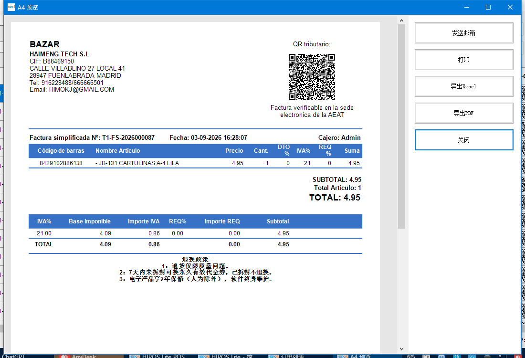Click the 打印 print button
Viewport: 525px width, 358px height.
point(464,60)
